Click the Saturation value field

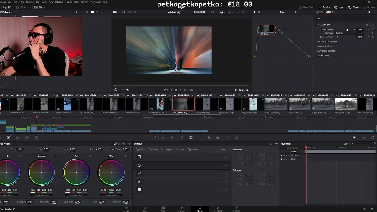77,202
